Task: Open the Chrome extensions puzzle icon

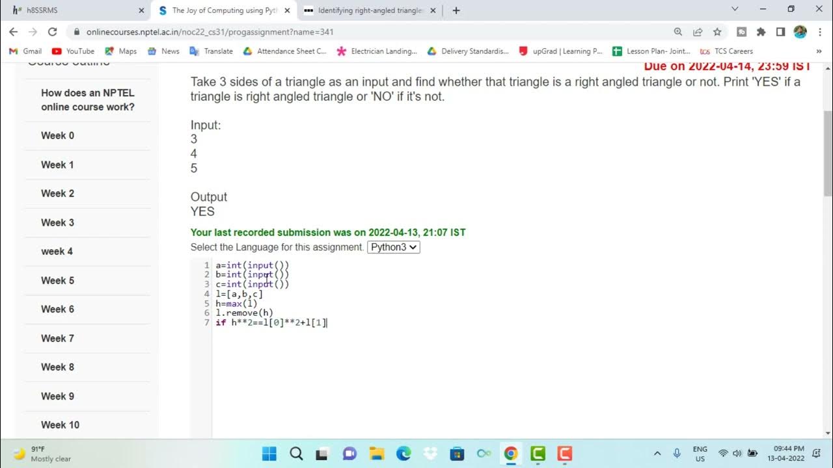Action: point(761,32)
